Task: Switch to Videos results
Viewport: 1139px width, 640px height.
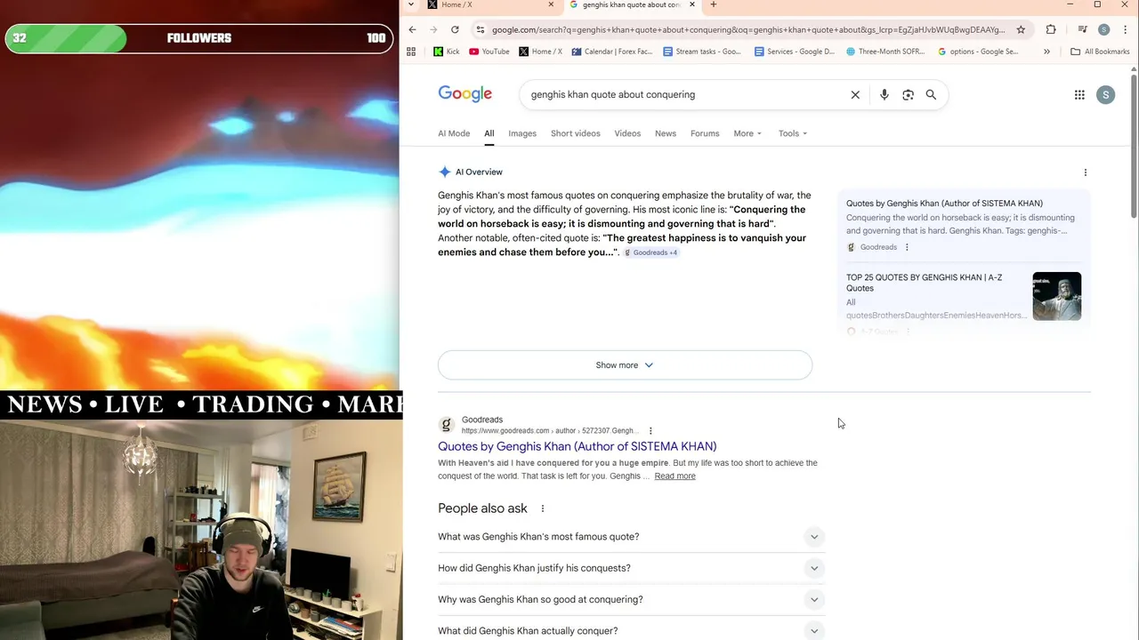Action: (627, 133)
